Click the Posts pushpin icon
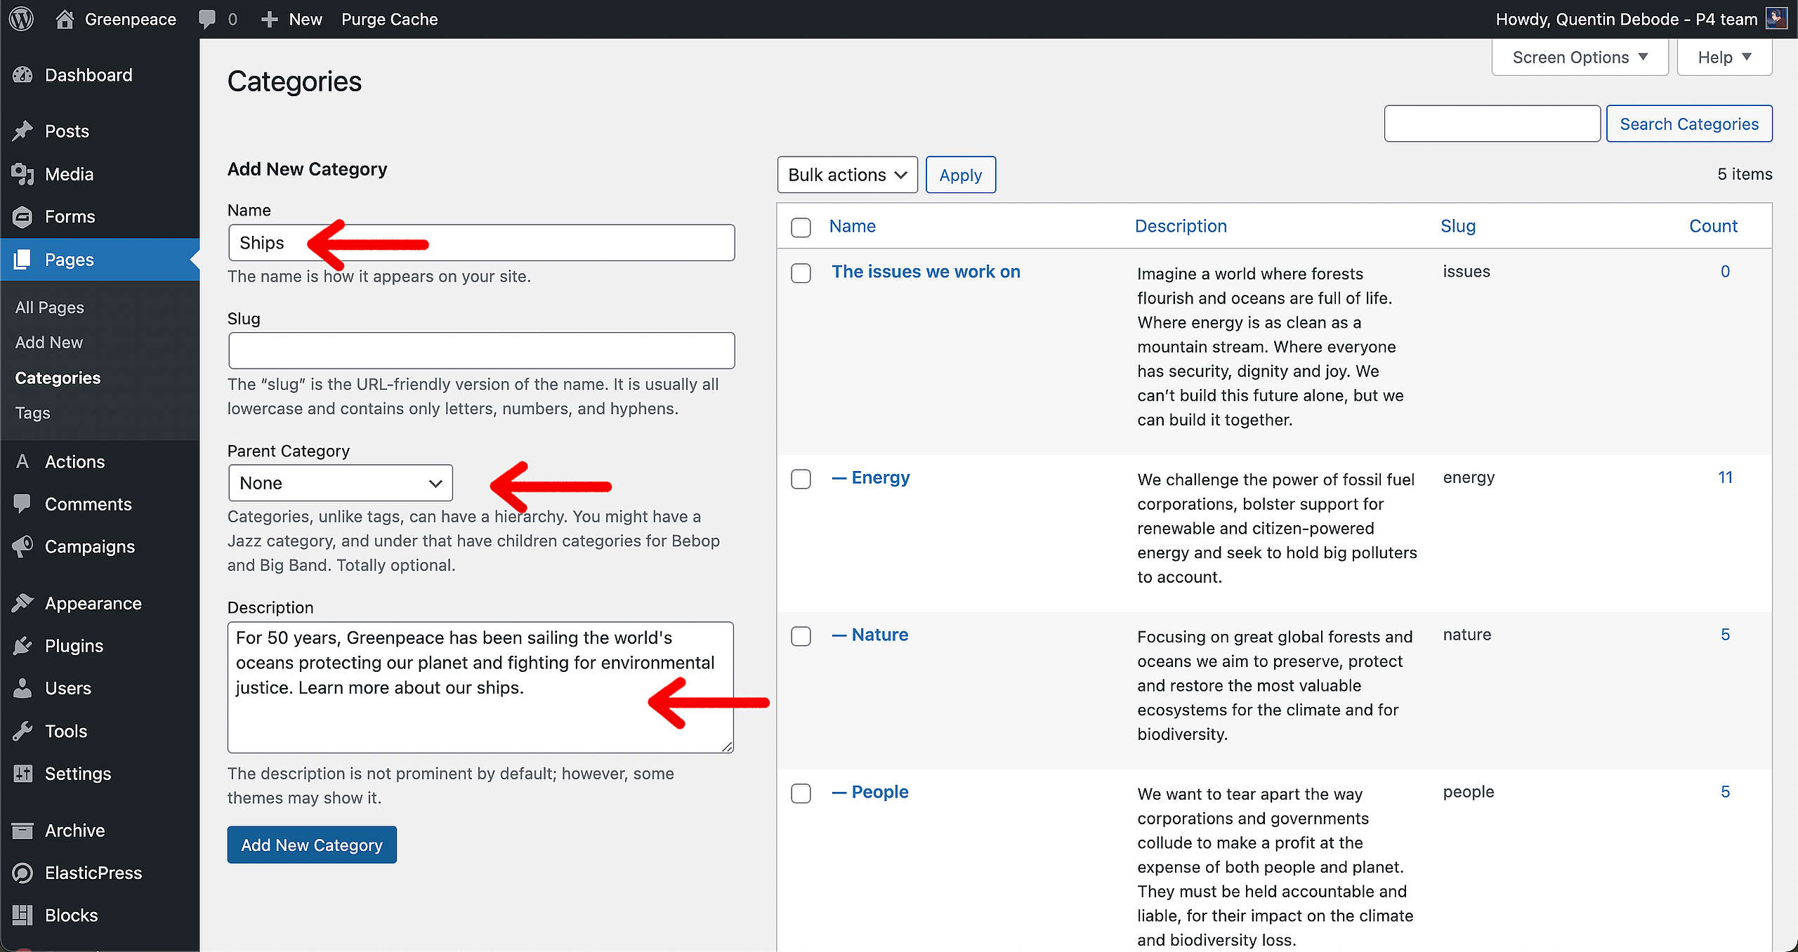Image resolution: width=1798 pixels, height=952 pixels. pyautogui.click(x=22, y=131)
